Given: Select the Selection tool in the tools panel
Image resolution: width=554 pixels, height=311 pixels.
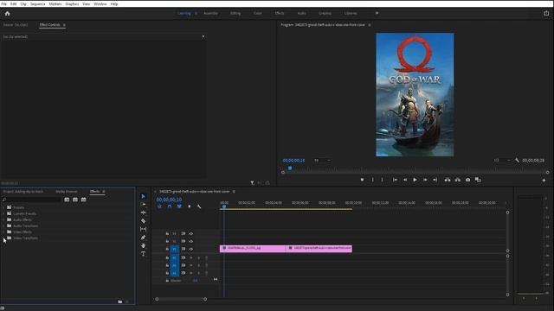Looking at the screenshot, I should pos(143,196).
